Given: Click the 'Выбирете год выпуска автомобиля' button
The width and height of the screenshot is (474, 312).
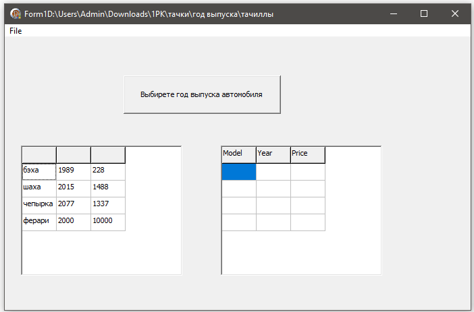Looking at the screenshot, I should coord(202,94).
